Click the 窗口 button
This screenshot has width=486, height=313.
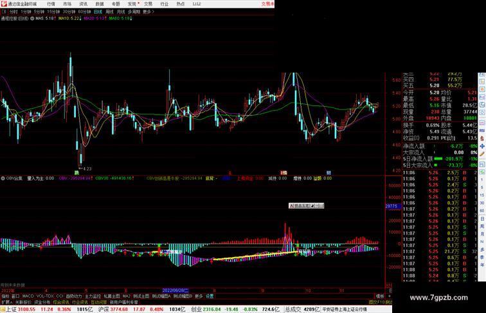[15, 296]
